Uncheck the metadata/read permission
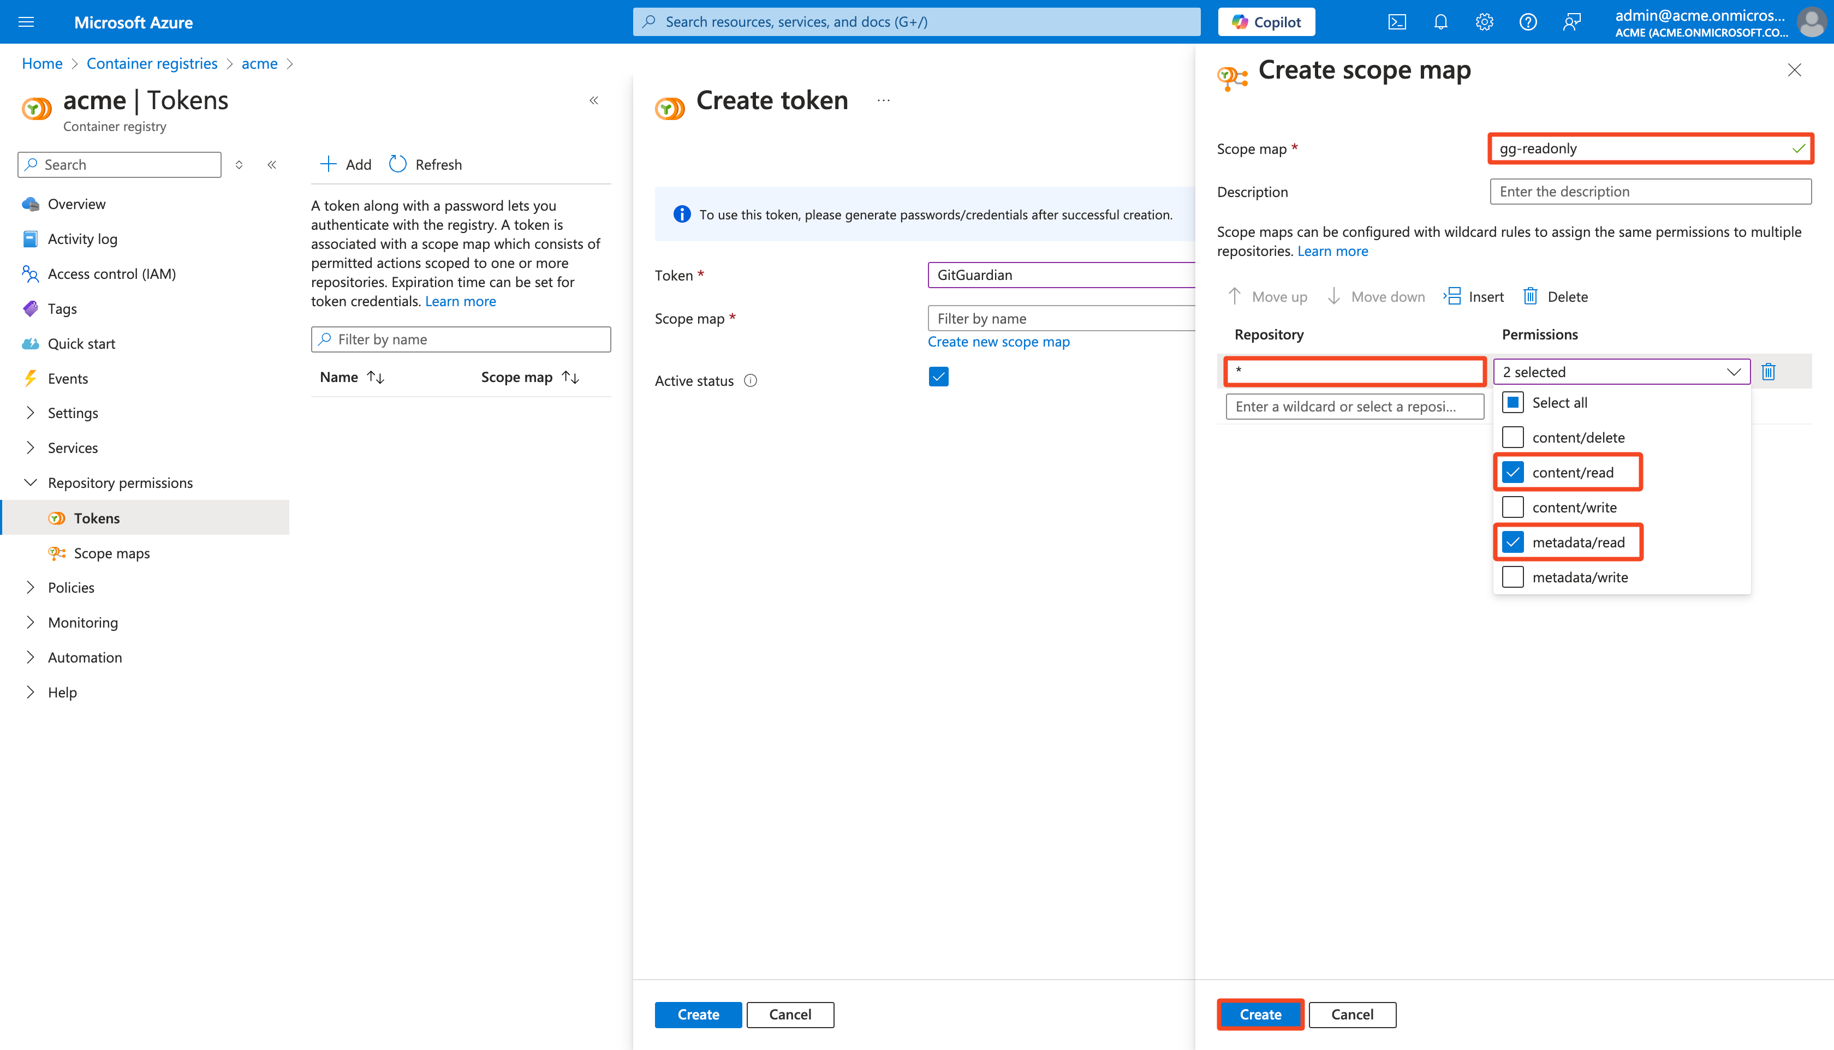1834x1050 pixels. click(1513, 542)
